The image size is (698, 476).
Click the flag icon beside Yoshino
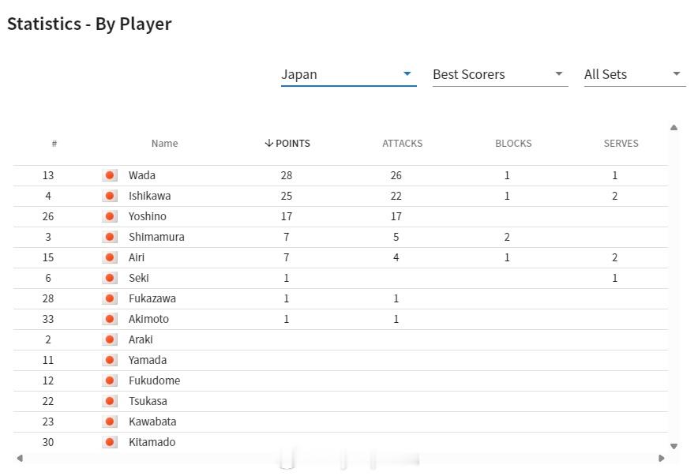(110, 216)
